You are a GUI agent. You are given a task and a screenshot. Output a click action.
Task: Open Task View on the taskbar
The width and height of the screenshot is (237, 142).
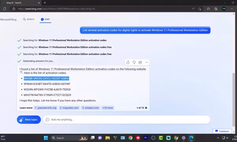point(92,138)
